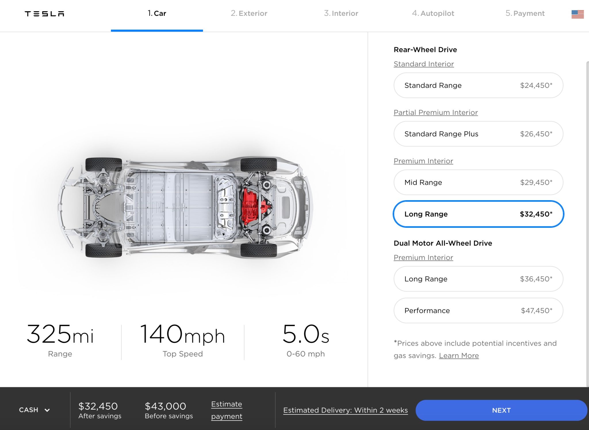Click the Tesla logo
589x430 pixels.
tap(45, 14)
